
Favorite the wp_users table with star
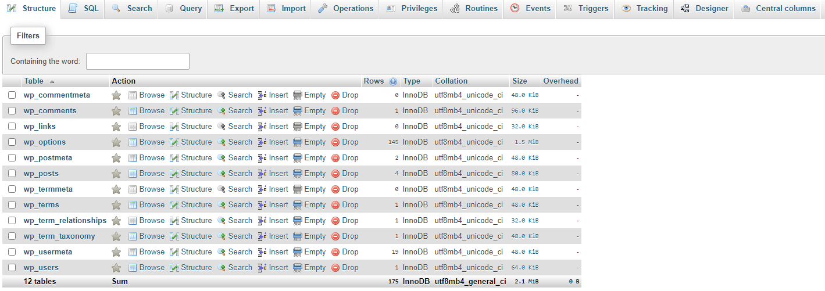[x=116, y=268]
